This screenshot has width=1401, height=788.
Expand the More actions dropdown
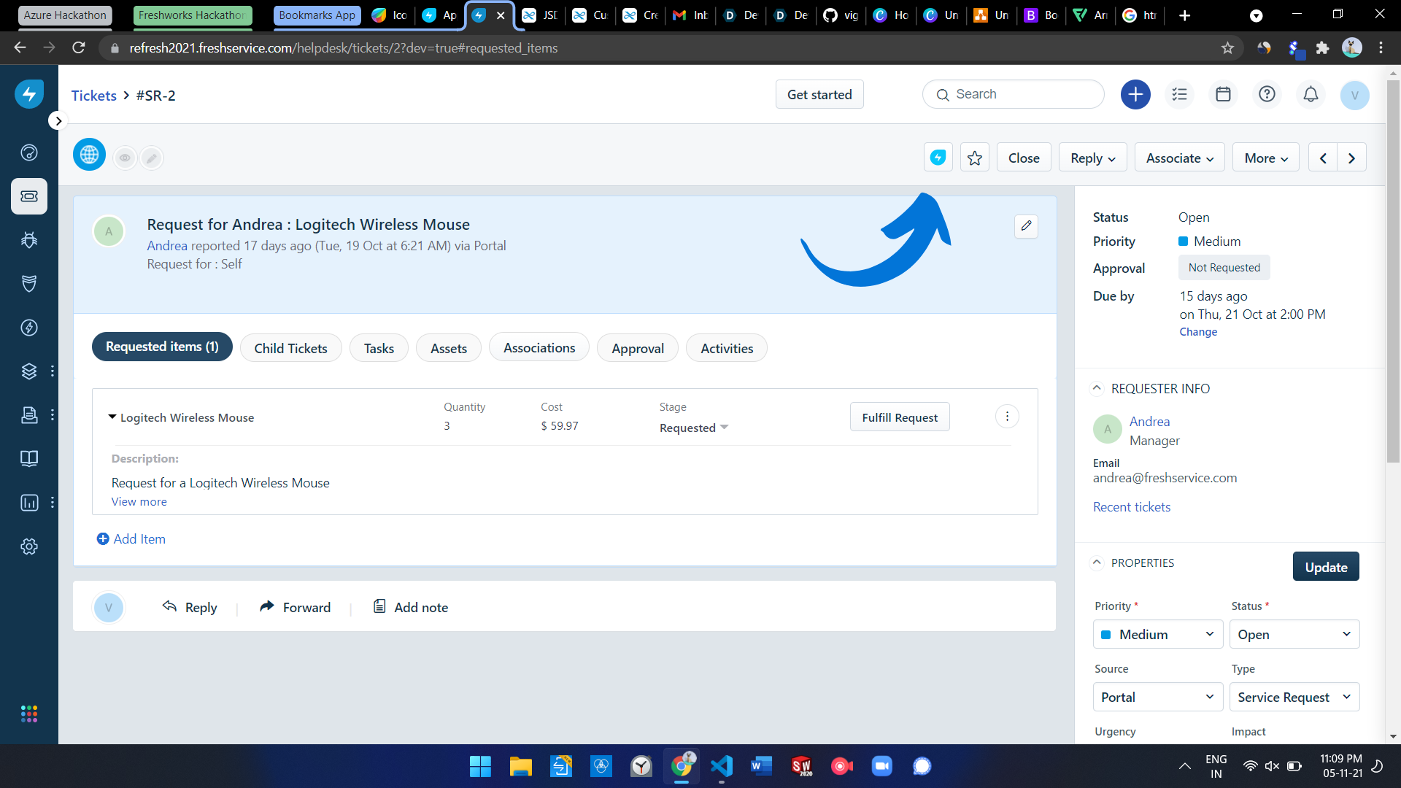point(1265,158)
